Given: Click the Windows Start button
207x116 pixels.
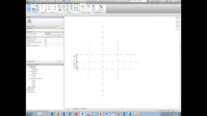Looking at the screenshot, I should [28, 114].
